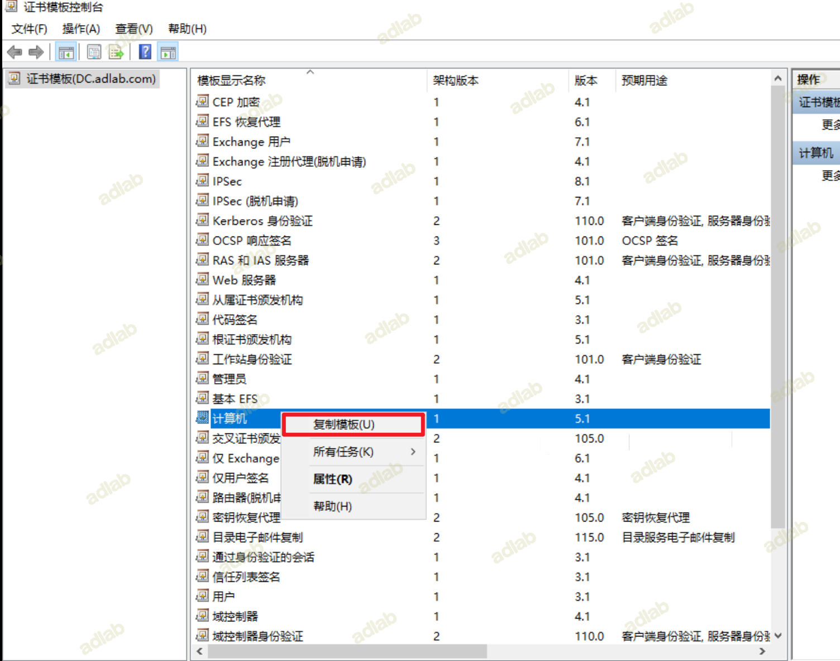Click 目录服务电子邮件复制 purpose text

678,537
